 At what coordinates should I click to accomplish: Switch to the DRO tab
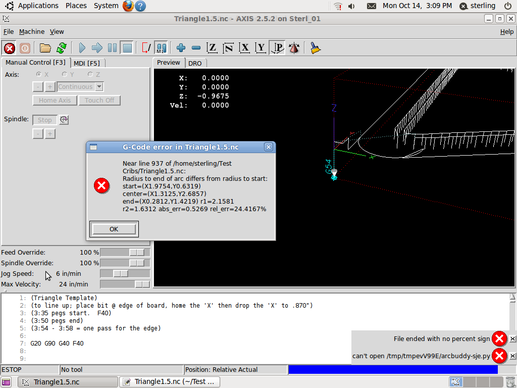coord(195,63)
